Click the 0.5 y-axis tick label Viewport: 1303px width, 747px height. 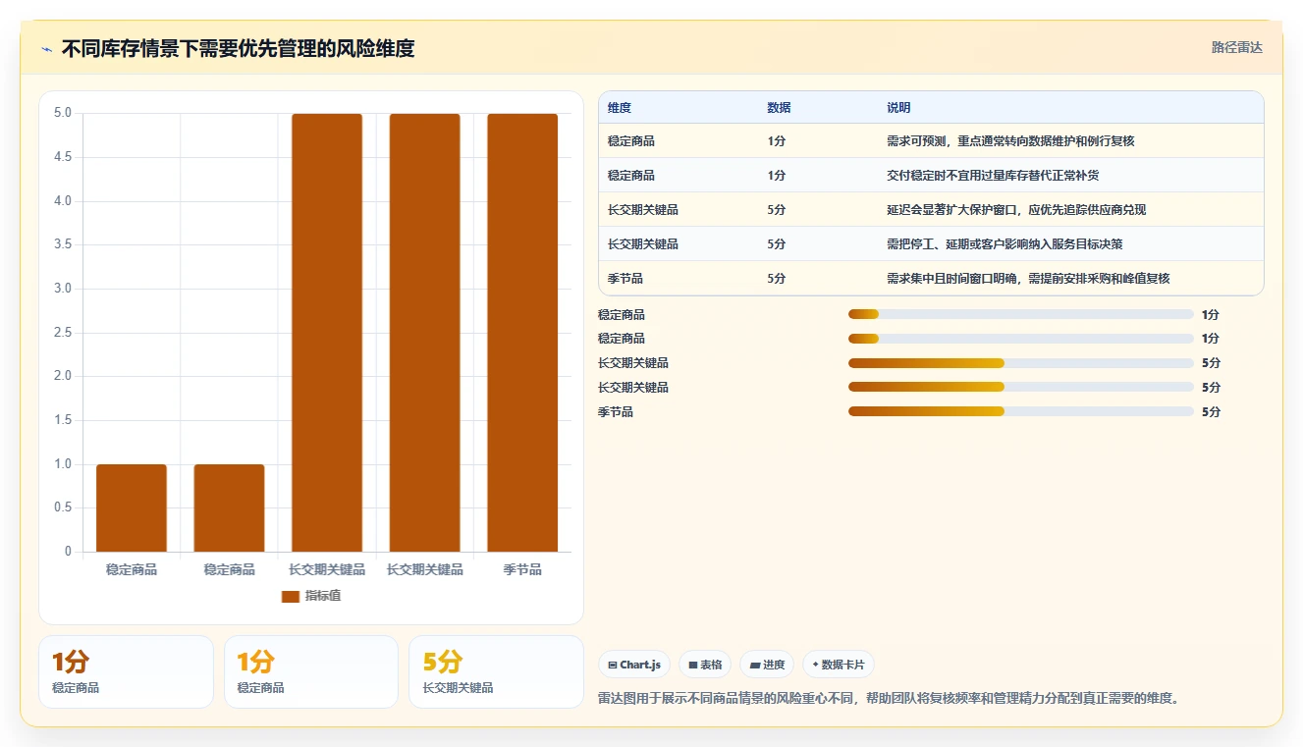[62, 507]
